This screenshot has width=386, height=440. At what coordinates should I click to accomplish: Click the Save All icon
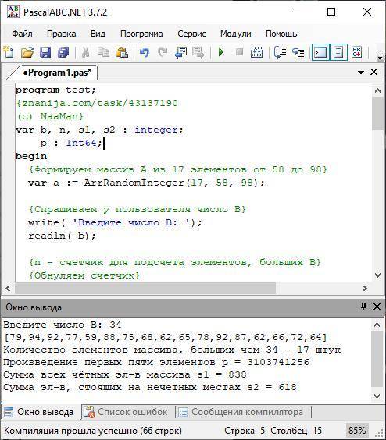63,52
